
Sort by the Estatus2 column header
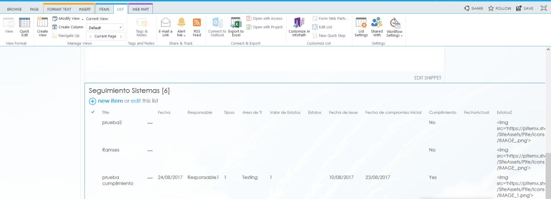coord(504,112)
